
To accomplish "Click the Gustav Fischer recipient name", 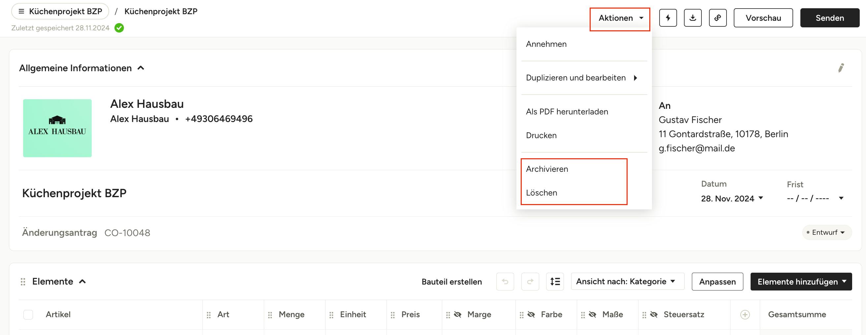I will (690, 120).
